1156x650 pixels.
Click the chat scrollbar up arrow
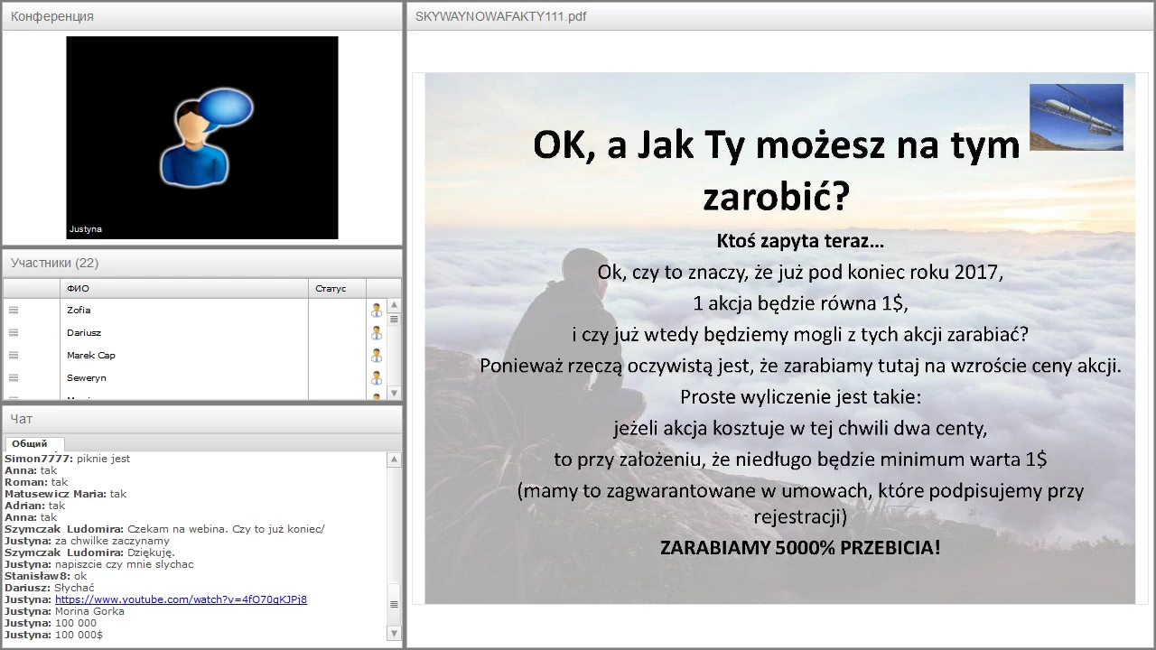(x=394, y=460)
